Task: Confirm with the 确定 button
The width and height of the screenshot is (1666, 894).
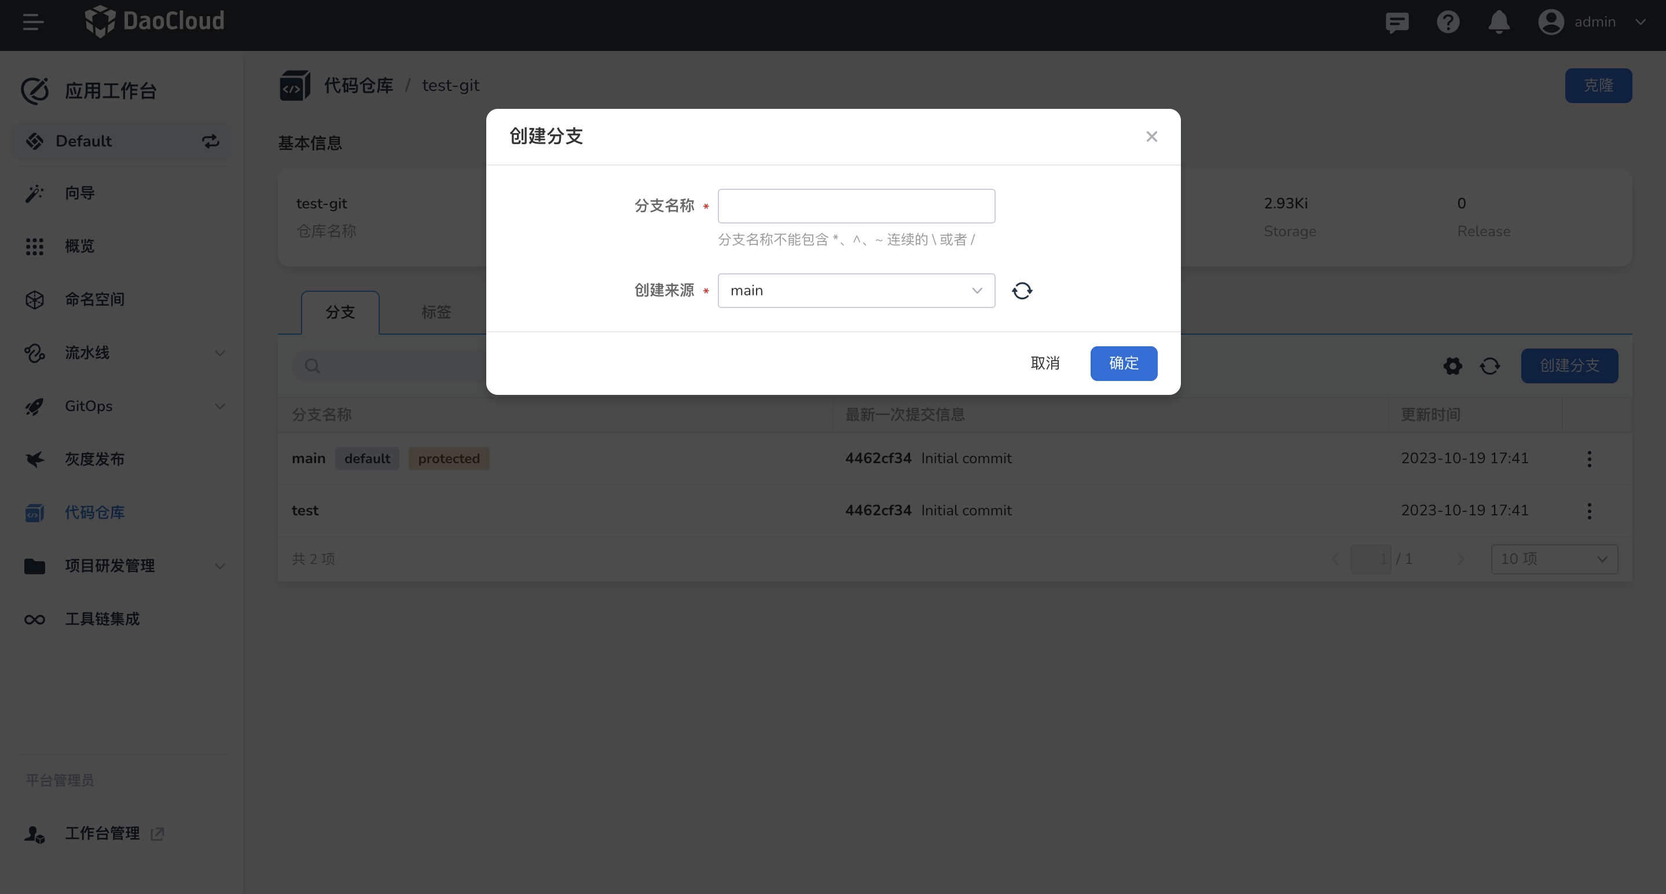Action: tap(1124, 364)
